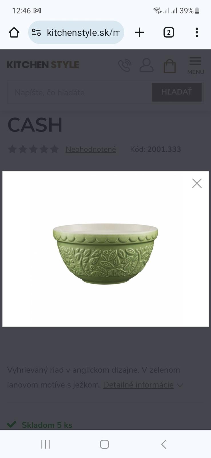Close the product image lightbox
The height and width of the screenshot is (458, 211).
pos(197,183)
